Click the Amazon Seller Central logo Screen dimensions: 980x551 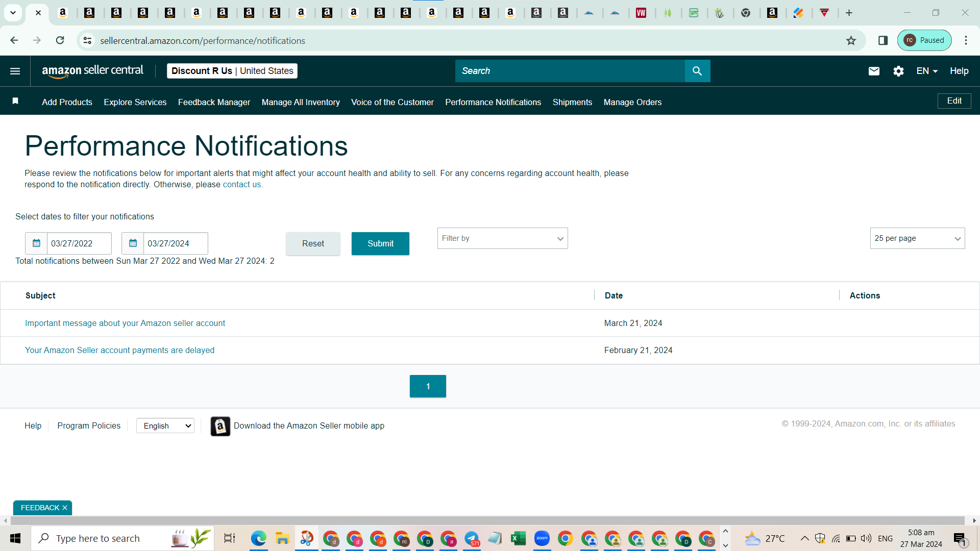[x=92, y=71]
